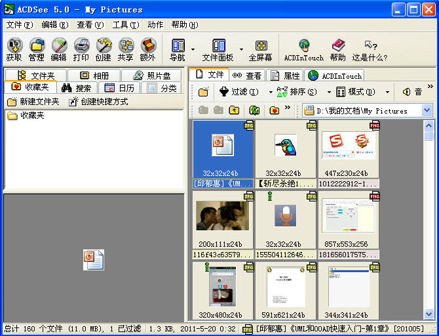Switch to the 日历 (Calendar) tab
The width and height of the screenshot is (439, 336).
tap(119, 88)
